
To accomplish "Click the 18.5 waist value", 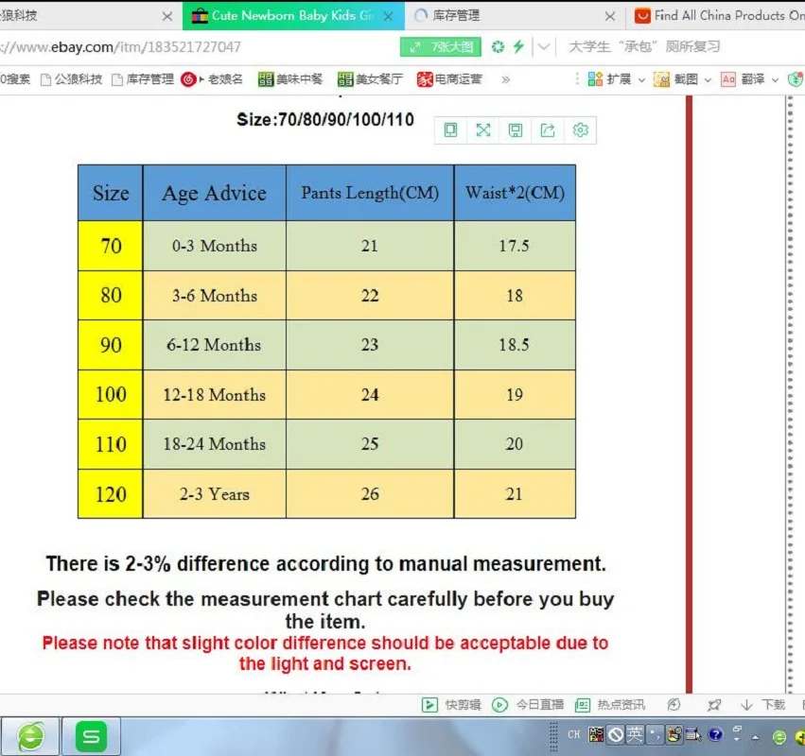I will coord(514,345).
